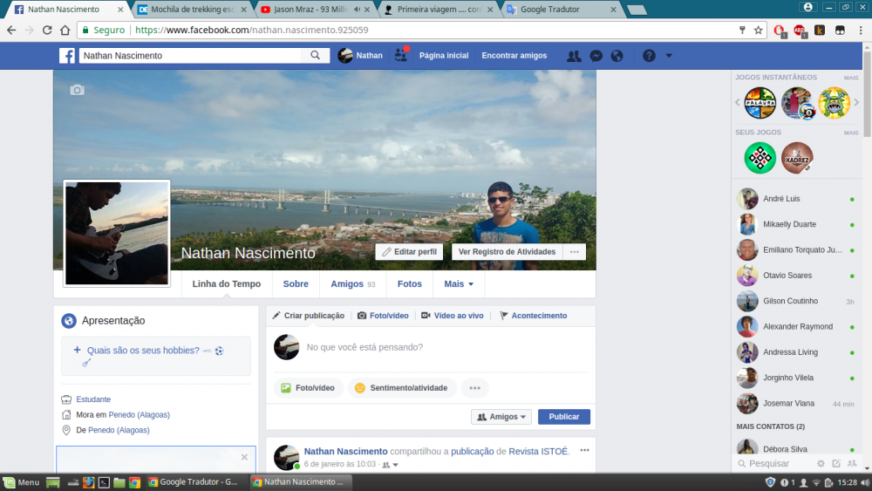Open the Amigos audience selector dropdown

click(x=501, y=417)
